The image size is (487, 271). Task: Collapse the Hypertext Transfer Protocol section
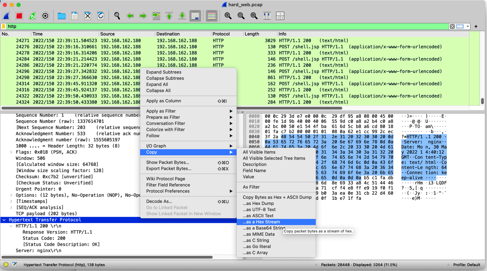pyautogui.click(x=4, y=220)
